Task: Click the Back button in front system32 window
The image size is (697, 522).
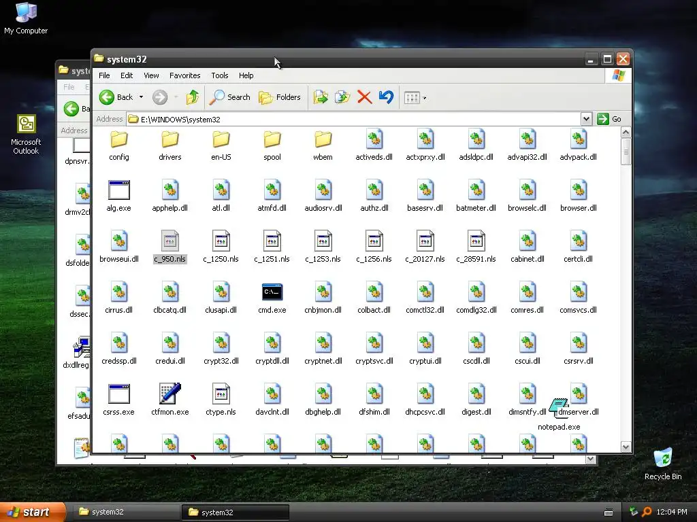Action: (x=116, y=97)
